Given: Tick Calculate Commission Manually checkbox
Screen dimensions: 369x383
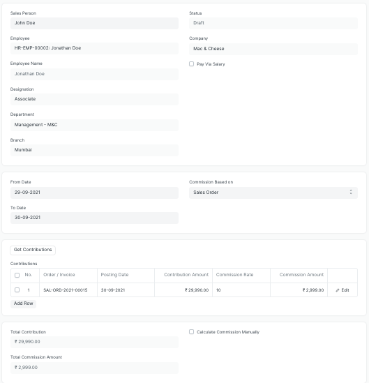Looking at the screenshot, I should (191, 331).
